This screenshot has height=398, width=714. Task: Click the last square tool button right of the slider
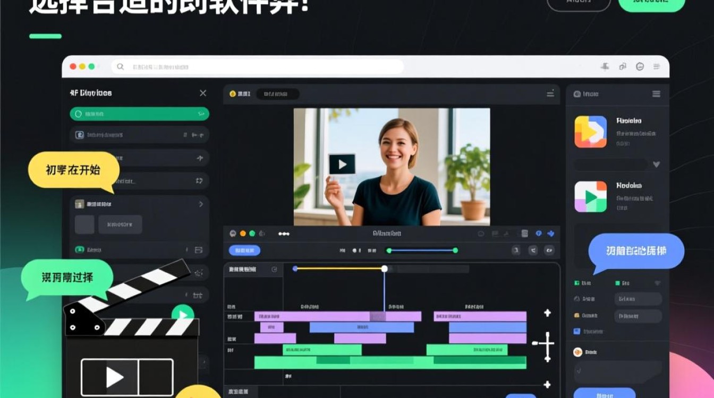(550, 250)
